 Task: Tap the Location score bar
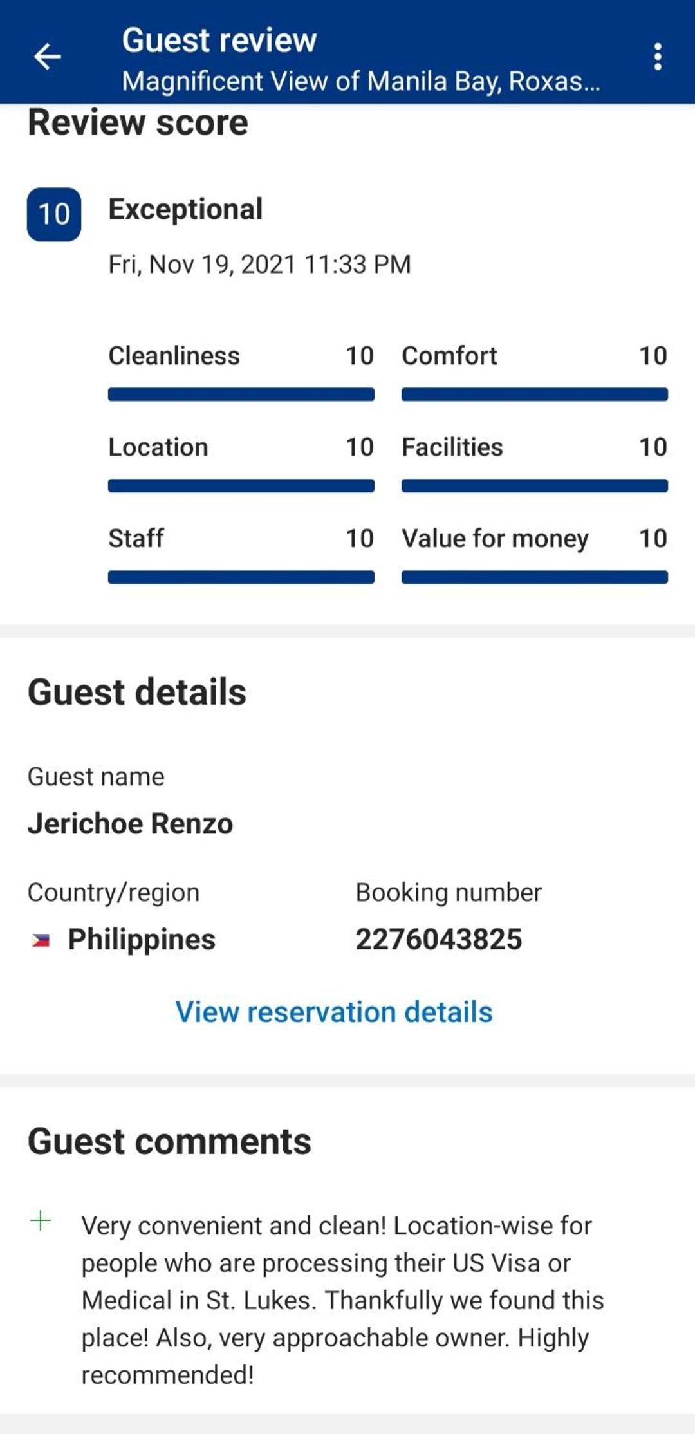coord(241,486)
